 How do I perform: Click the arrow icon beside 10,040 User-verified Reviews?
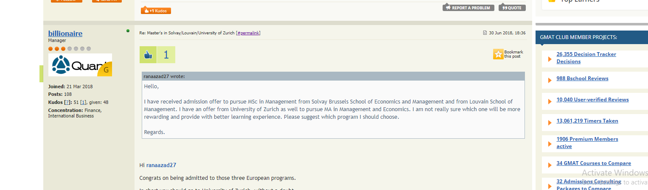click(x=550, y=101)
